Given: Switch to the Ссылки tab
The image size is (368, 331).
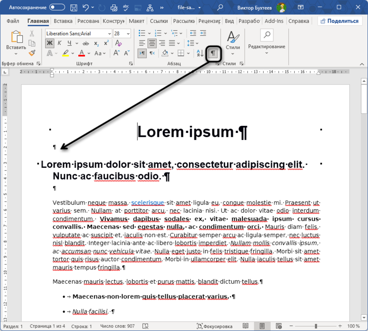Looking at the screenshot, I should click(x=159, y=21).
